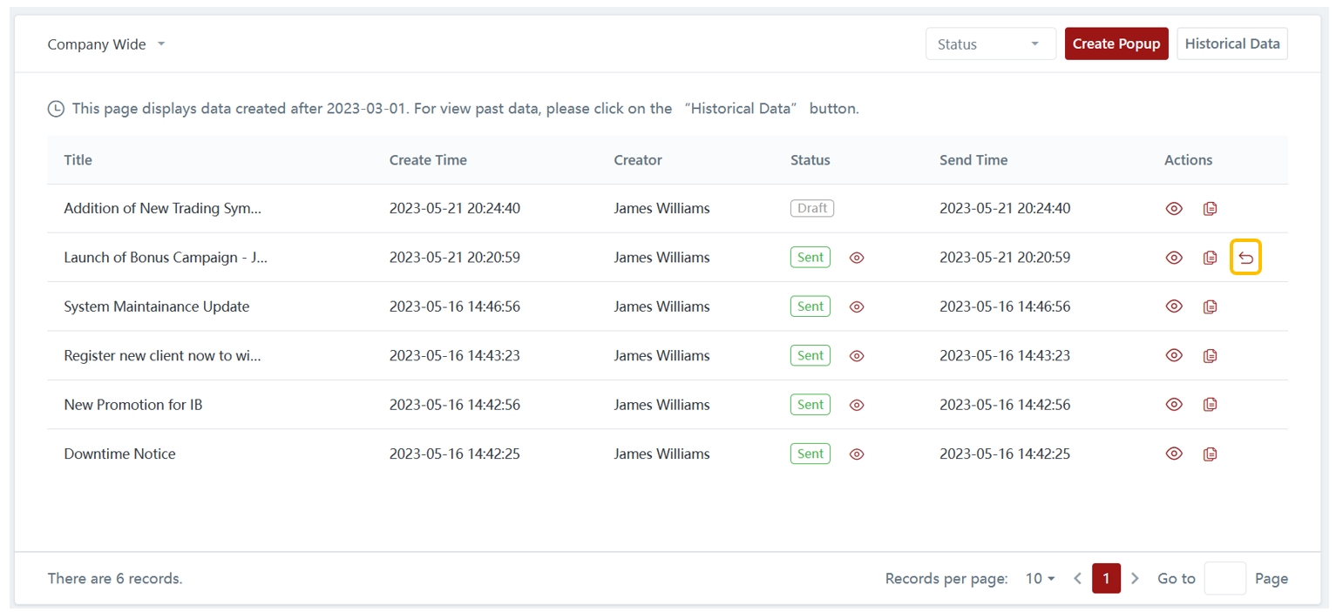This screenshot has width=1336, height=612.
Task: Duplicate the System Maintainance Update popup
Action: [x=1210, y=306]
